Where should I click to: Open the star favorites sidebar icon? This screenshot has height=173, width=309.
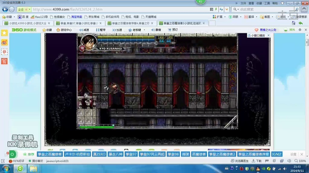pyautogui.click(x=4, y=33)
